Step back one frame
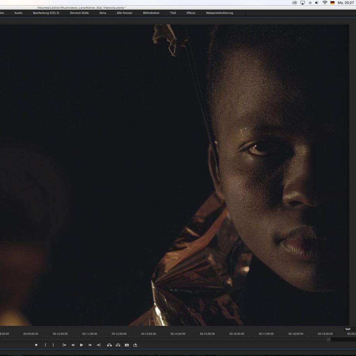 pyautogui.click(x=73, y=345)
